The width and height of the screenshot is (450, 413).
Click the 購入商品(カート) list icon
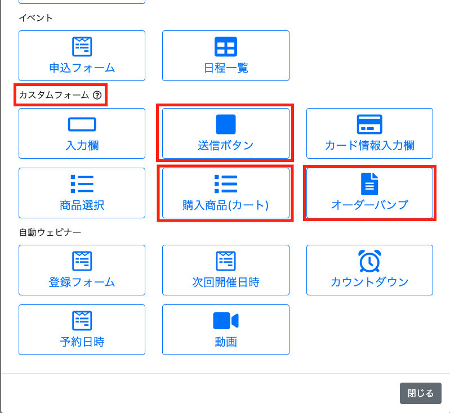pyautogui.click(x=226, y=184)
